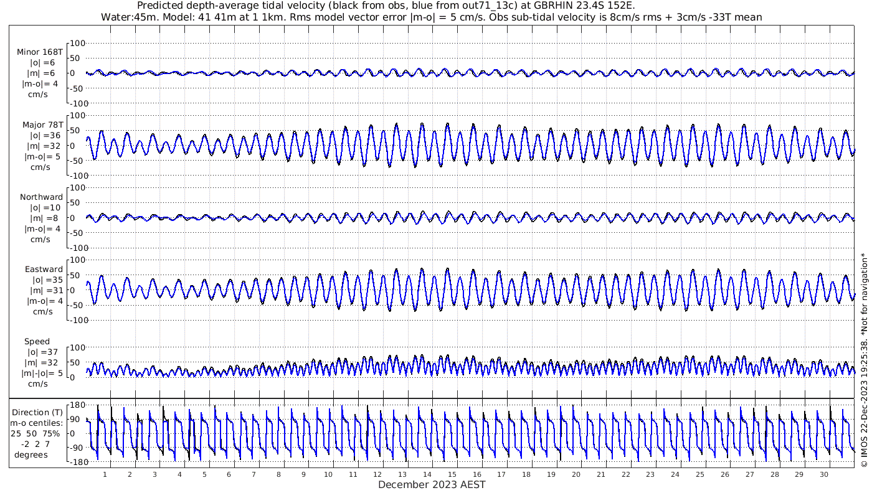Screen dimensions: 872x498
Task: Click the plot title about predicted tidal velocity
Action: tap(385, 6)
